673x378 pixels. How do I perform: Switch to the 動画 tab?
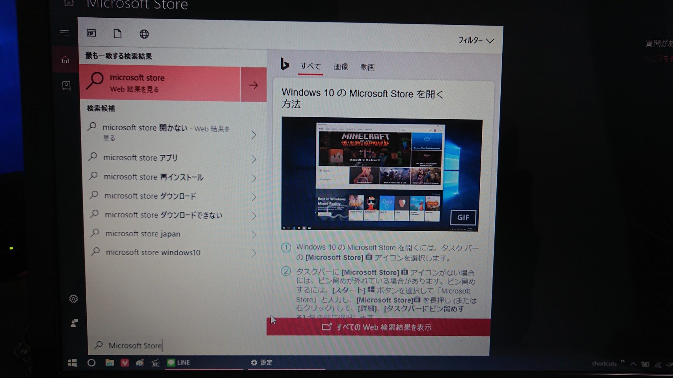point(367,67)
